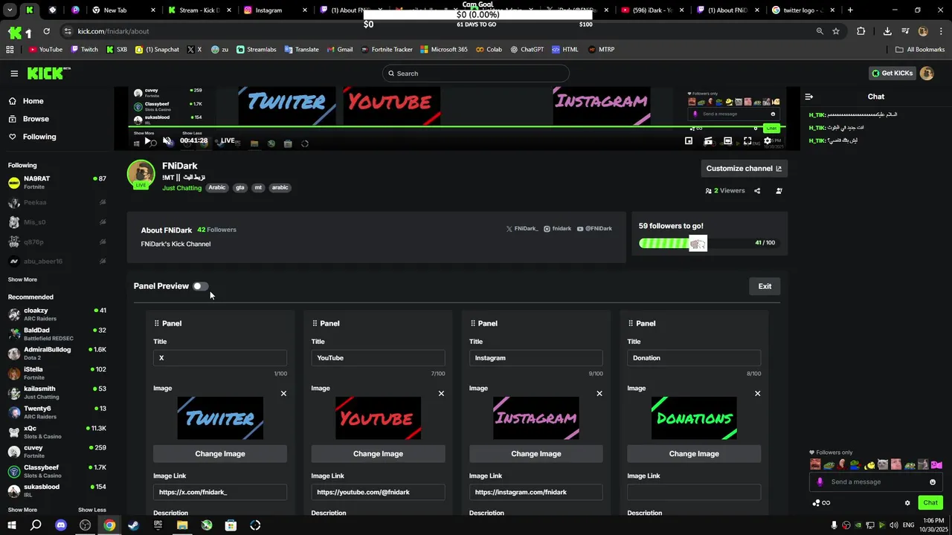
Task: Exit panel editing mode
Action: pos(765,286)
